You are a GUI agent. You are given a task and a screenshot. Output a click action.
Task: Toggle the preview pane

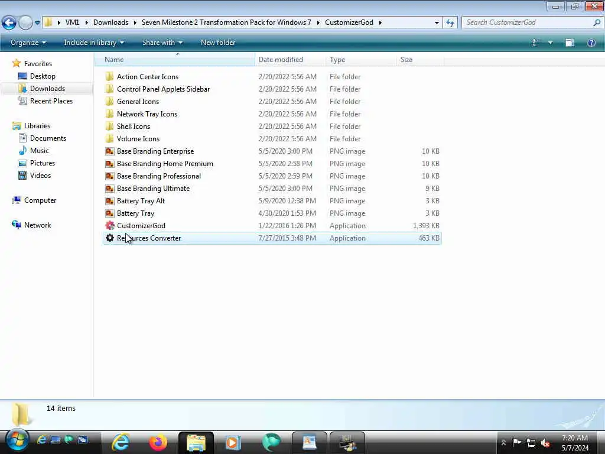(570, 43)
